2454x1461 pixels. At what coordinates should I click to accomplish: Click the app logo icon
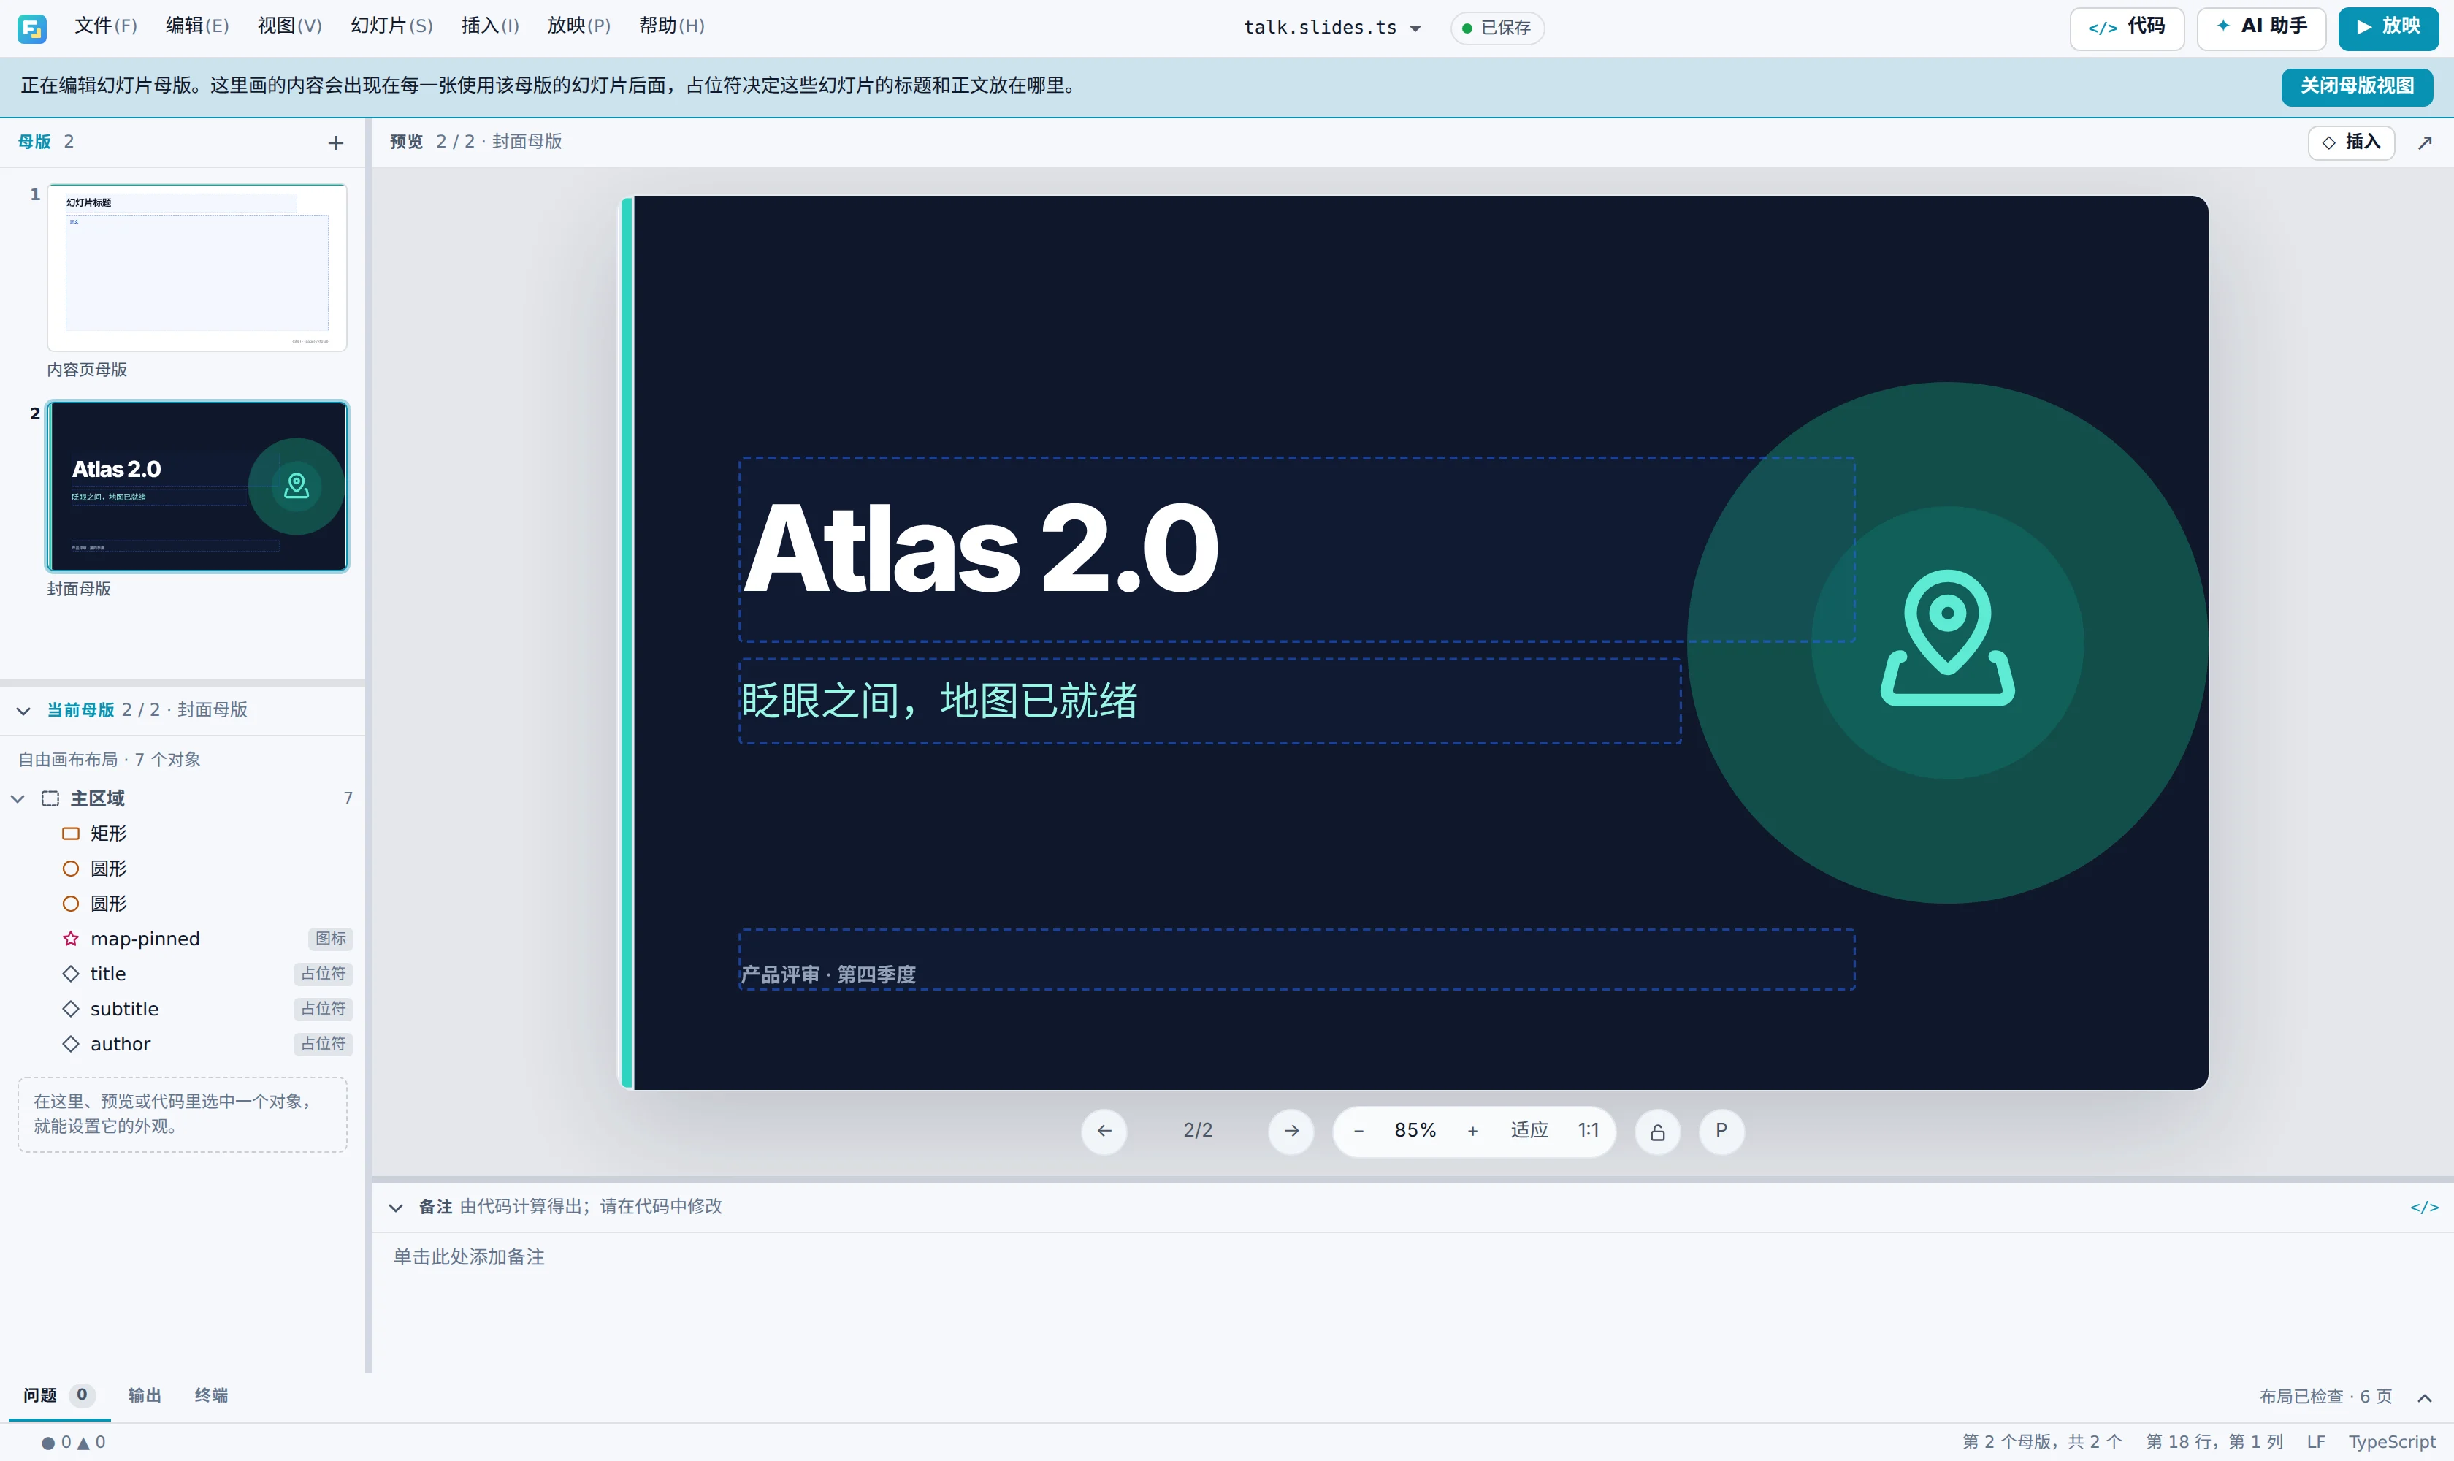tap(31, 28)
